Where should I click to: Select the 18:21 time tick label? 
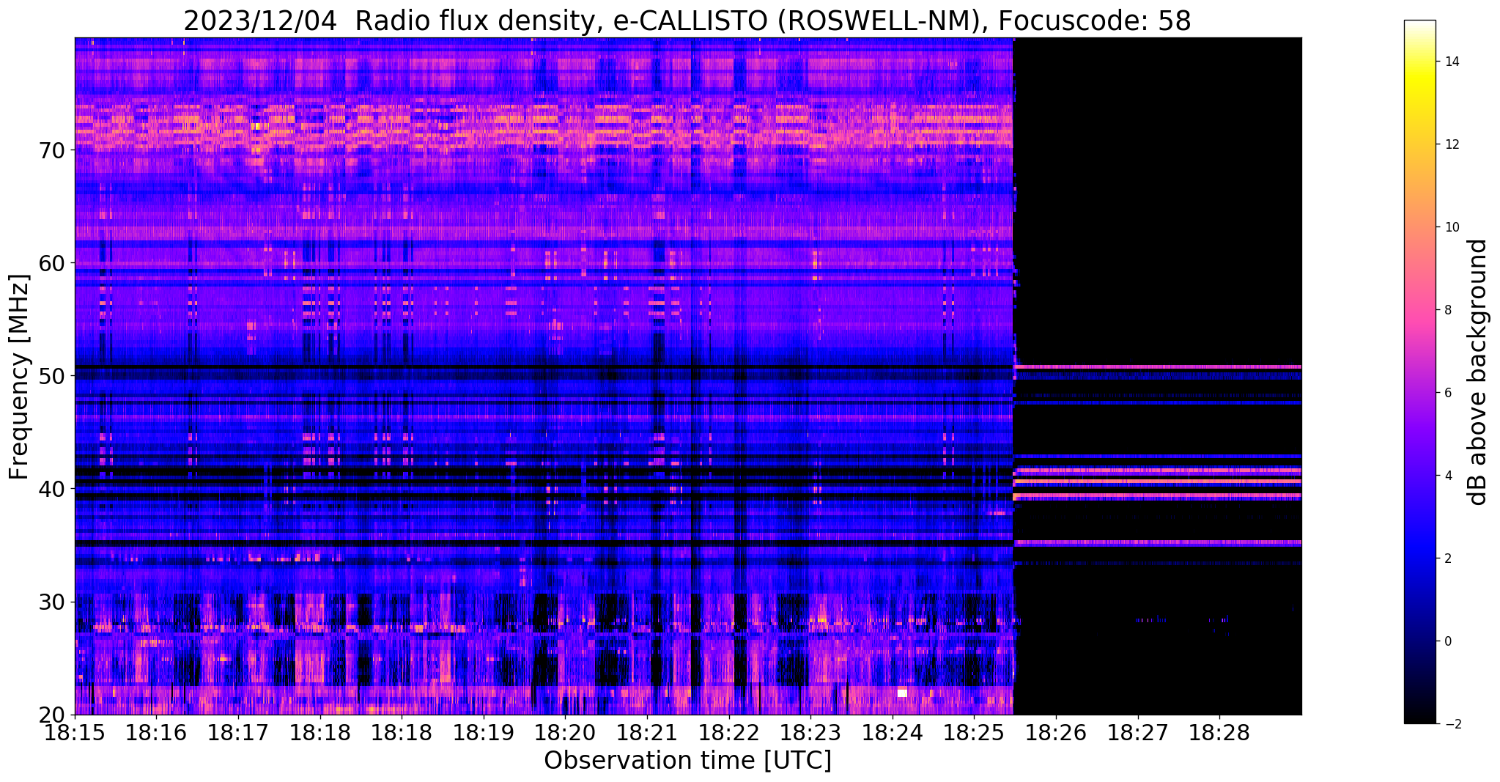click(647, 733)
